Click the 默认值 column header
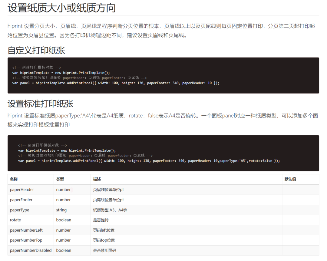 pyautogui.click(x=290, y=179)
